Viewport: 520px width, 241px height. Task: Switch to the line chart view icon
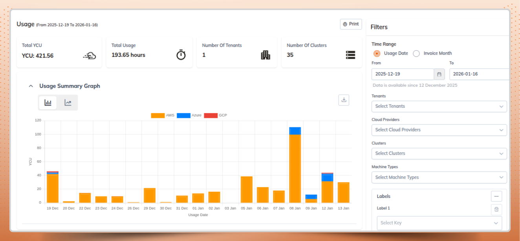click(x=68, y=102)
